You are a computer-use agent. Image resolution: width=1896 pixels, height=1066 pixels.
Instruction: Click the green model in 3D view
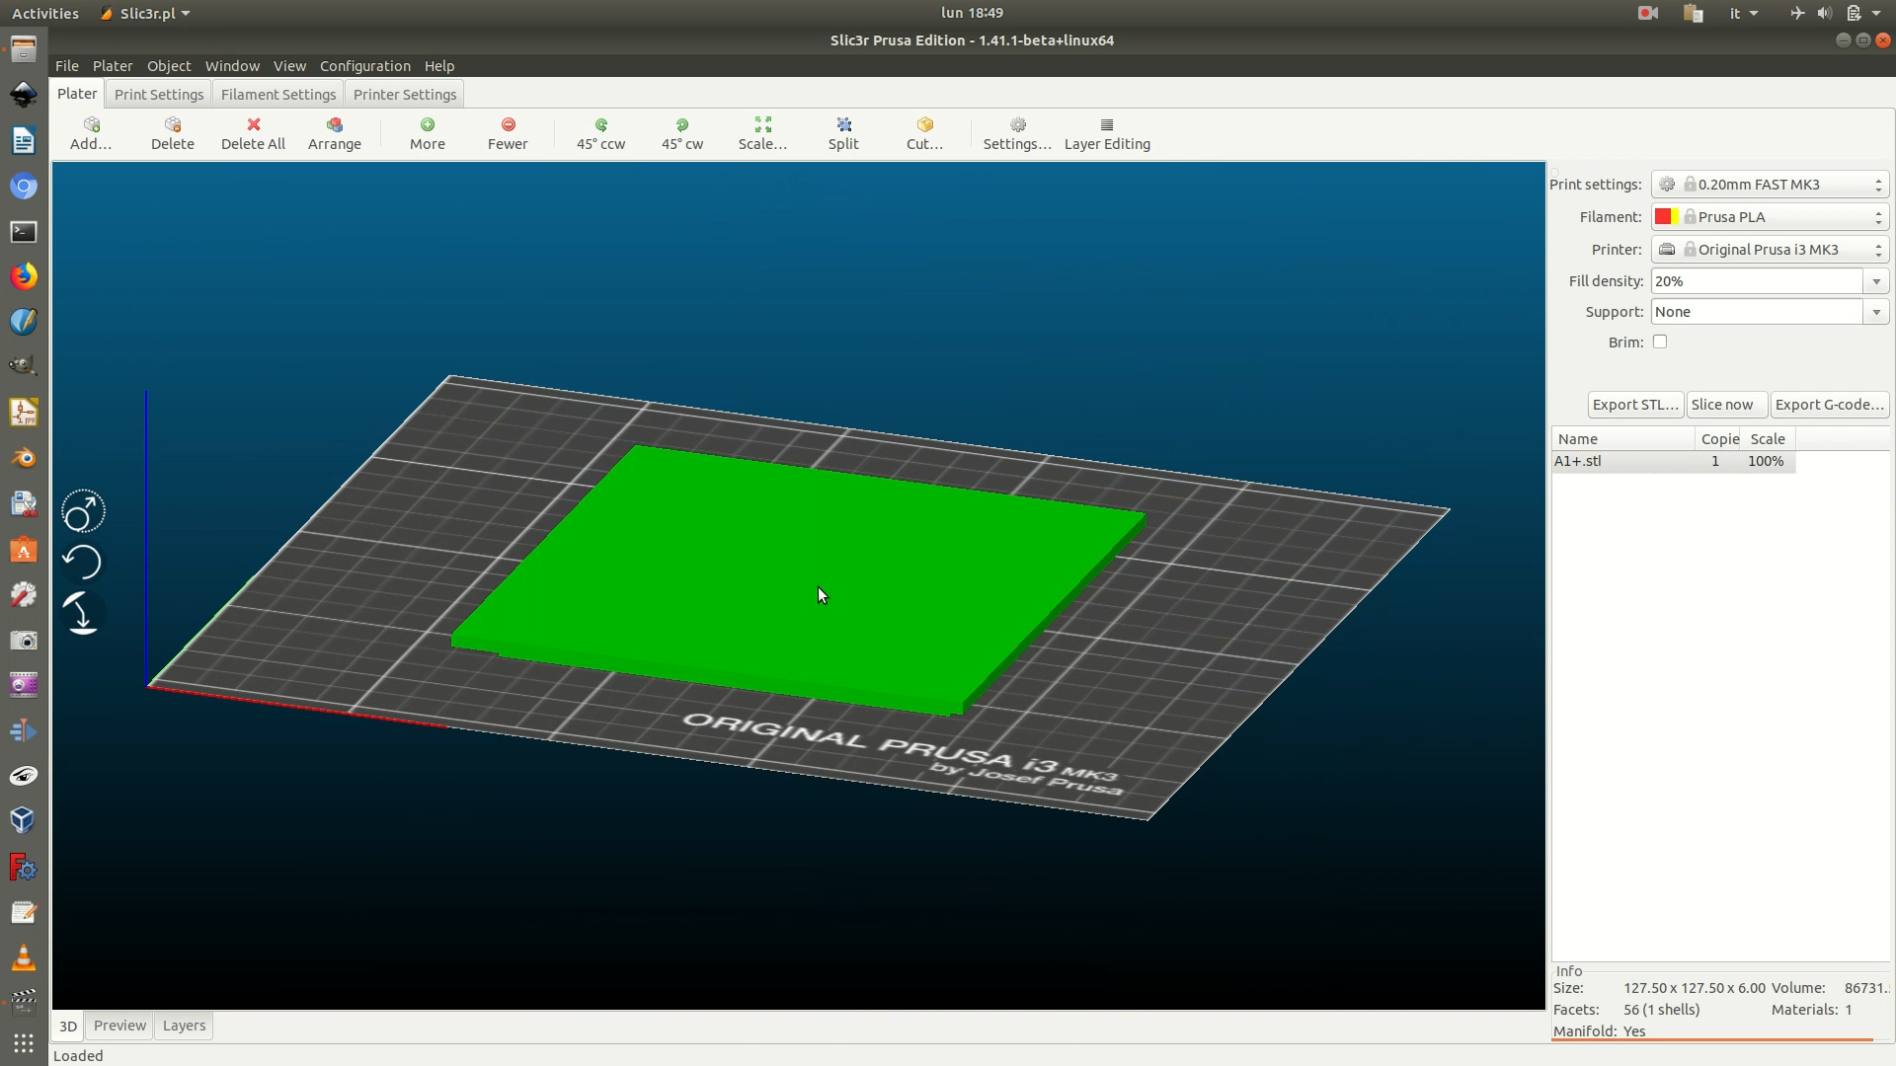pyautogui.click(x=798, y=578)
